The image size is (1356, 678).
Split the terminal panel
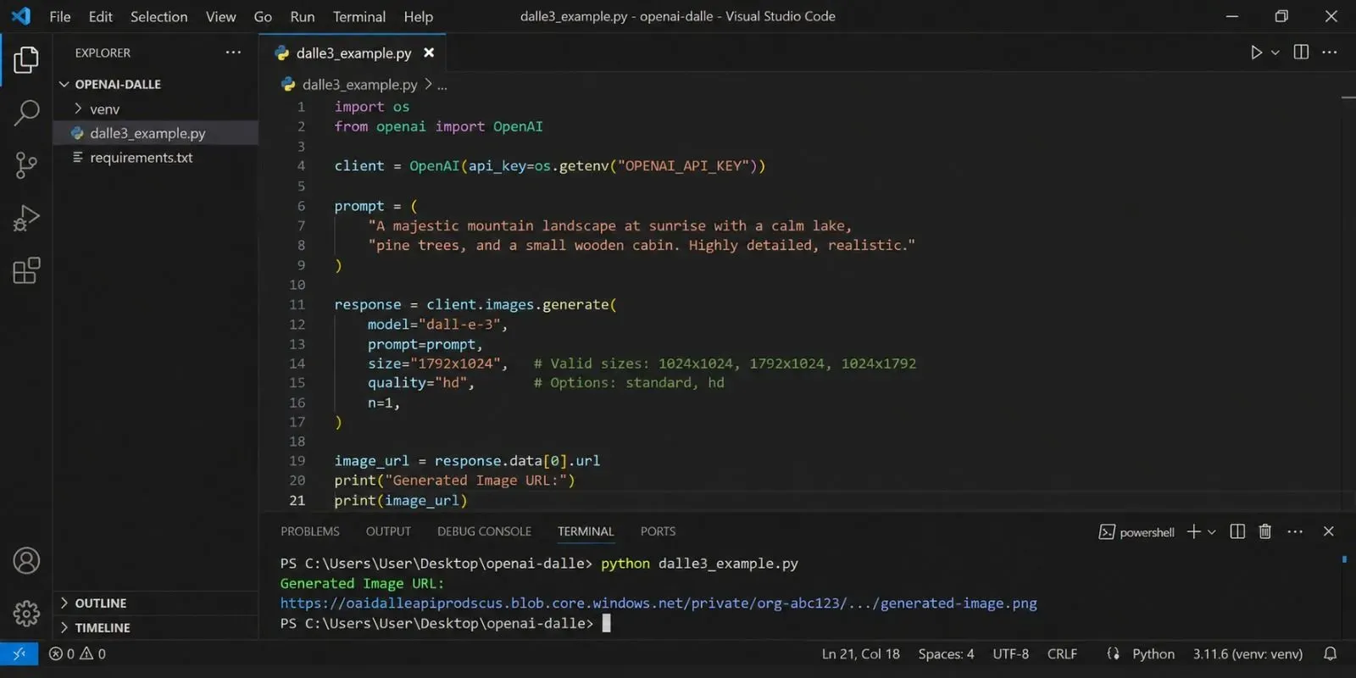[x=1237, y=531]
